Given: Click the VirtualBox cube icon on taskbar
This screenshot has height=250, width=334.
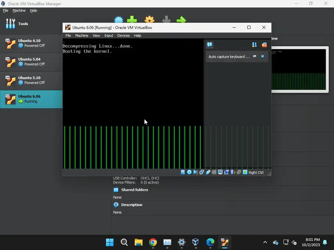Looking at the screenshot, I should pyautogui.click(x=196, y=242).
